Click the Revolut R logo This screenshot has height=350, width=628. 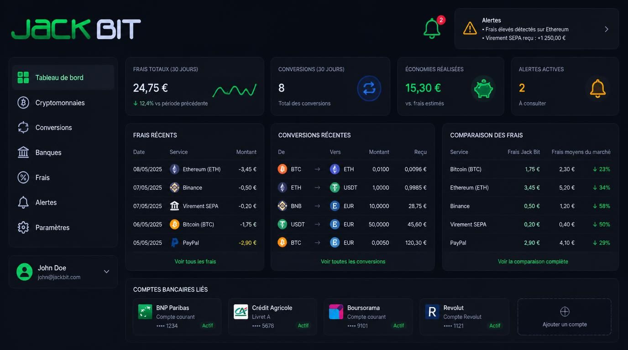coord(432,312)
